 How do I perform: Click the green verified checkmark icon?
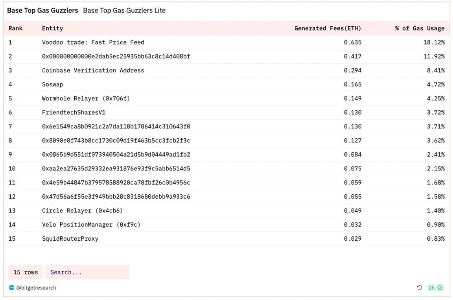pos(440,287)
